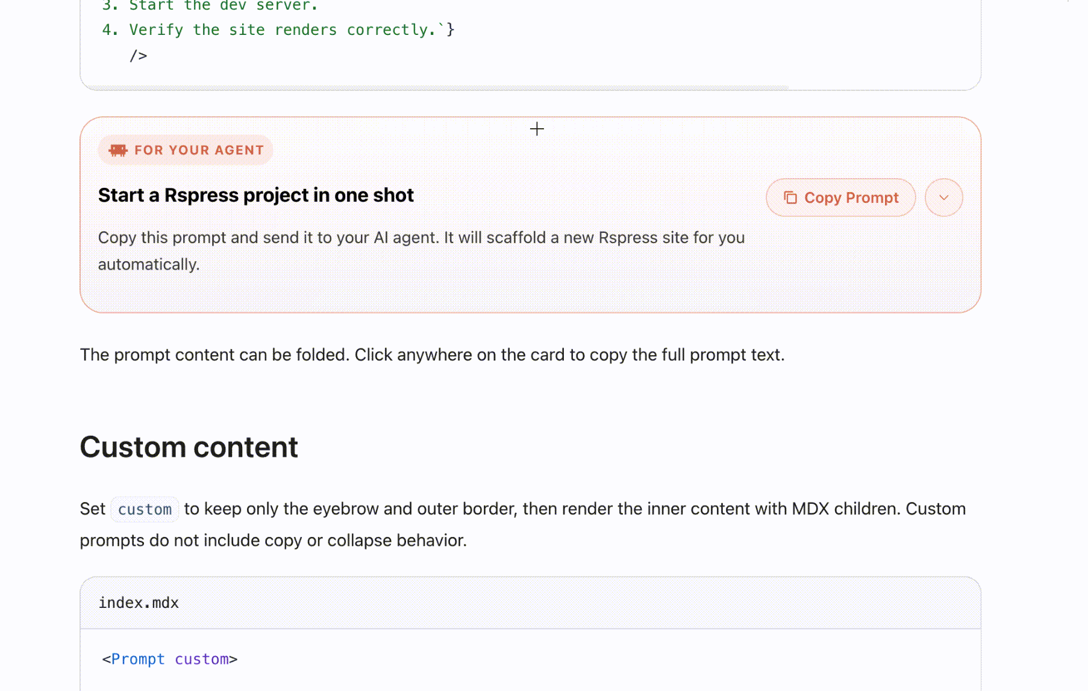Click the 'Verify the site renders correctly' code line

pos(277,30)
